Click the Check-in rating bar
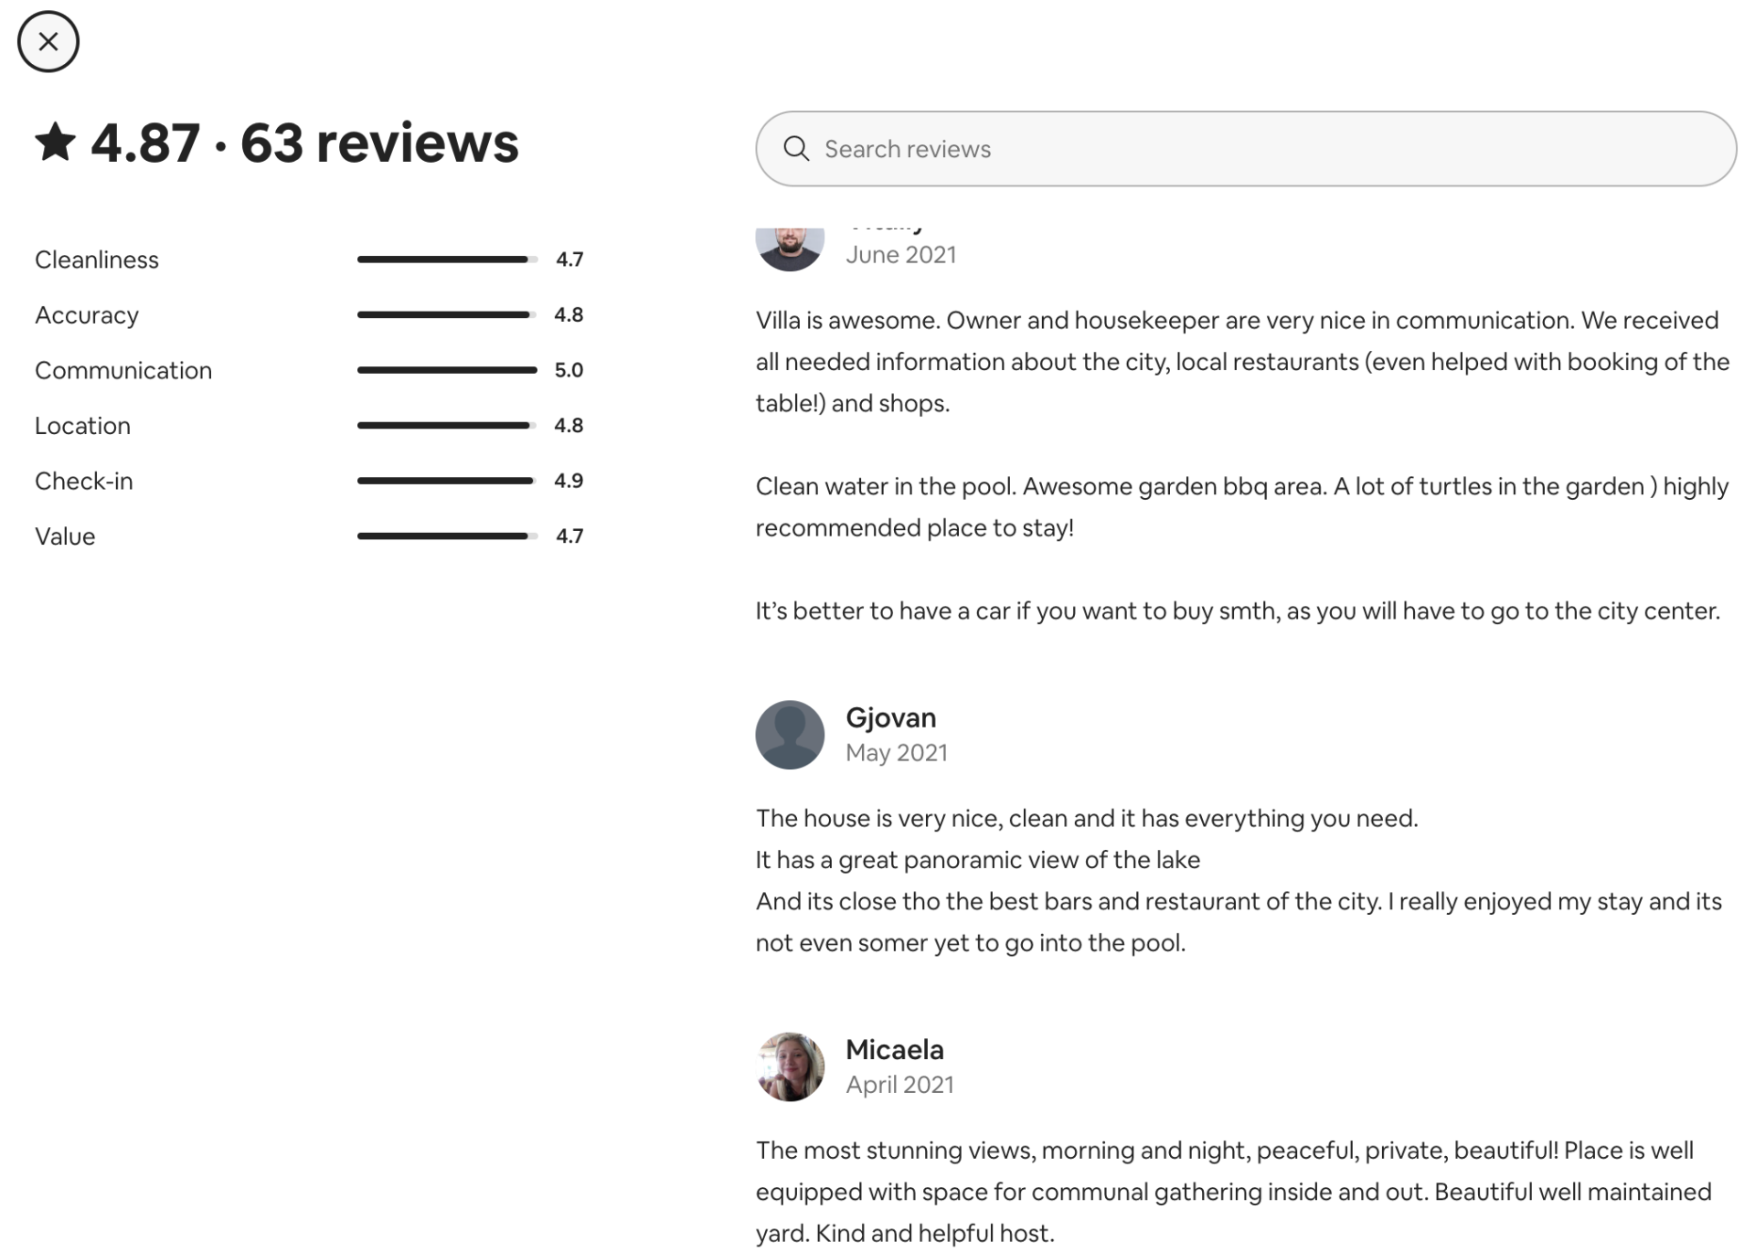The image size is (1755, 1252). pos(447,481)
